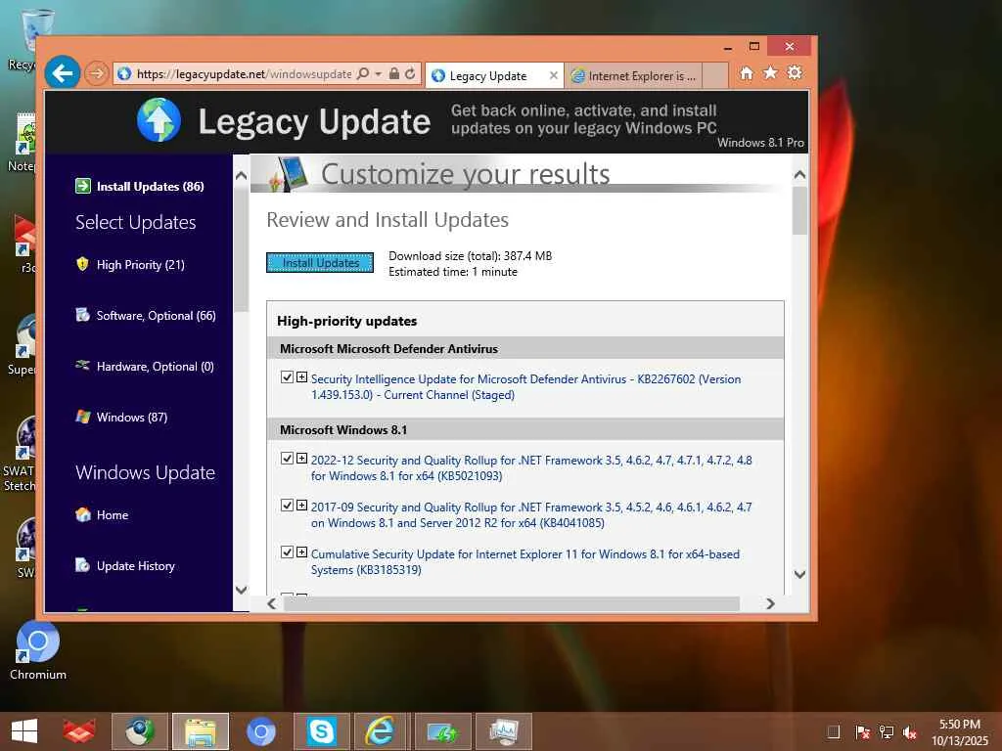Open File Explorer from the taskbar

click(201, 731)
